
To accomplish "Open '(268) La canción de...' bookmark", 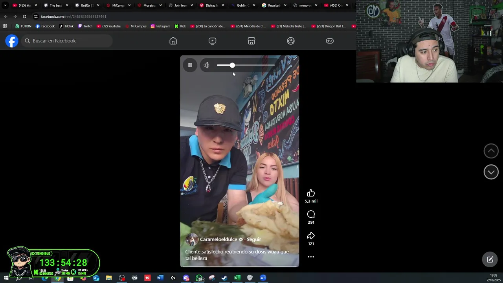I will [x=207, y=26].
